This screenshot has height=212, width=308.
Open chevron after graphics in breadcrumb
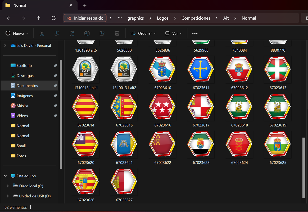point(150,18)
